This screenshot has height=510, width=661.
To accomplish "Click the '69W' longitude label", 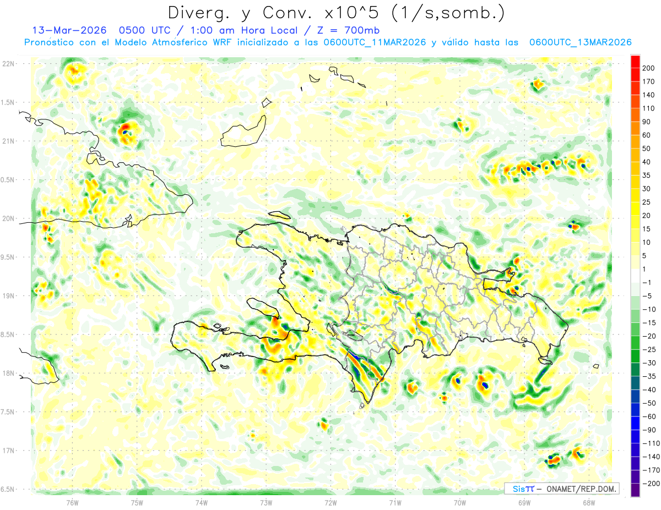I will 524,502.
